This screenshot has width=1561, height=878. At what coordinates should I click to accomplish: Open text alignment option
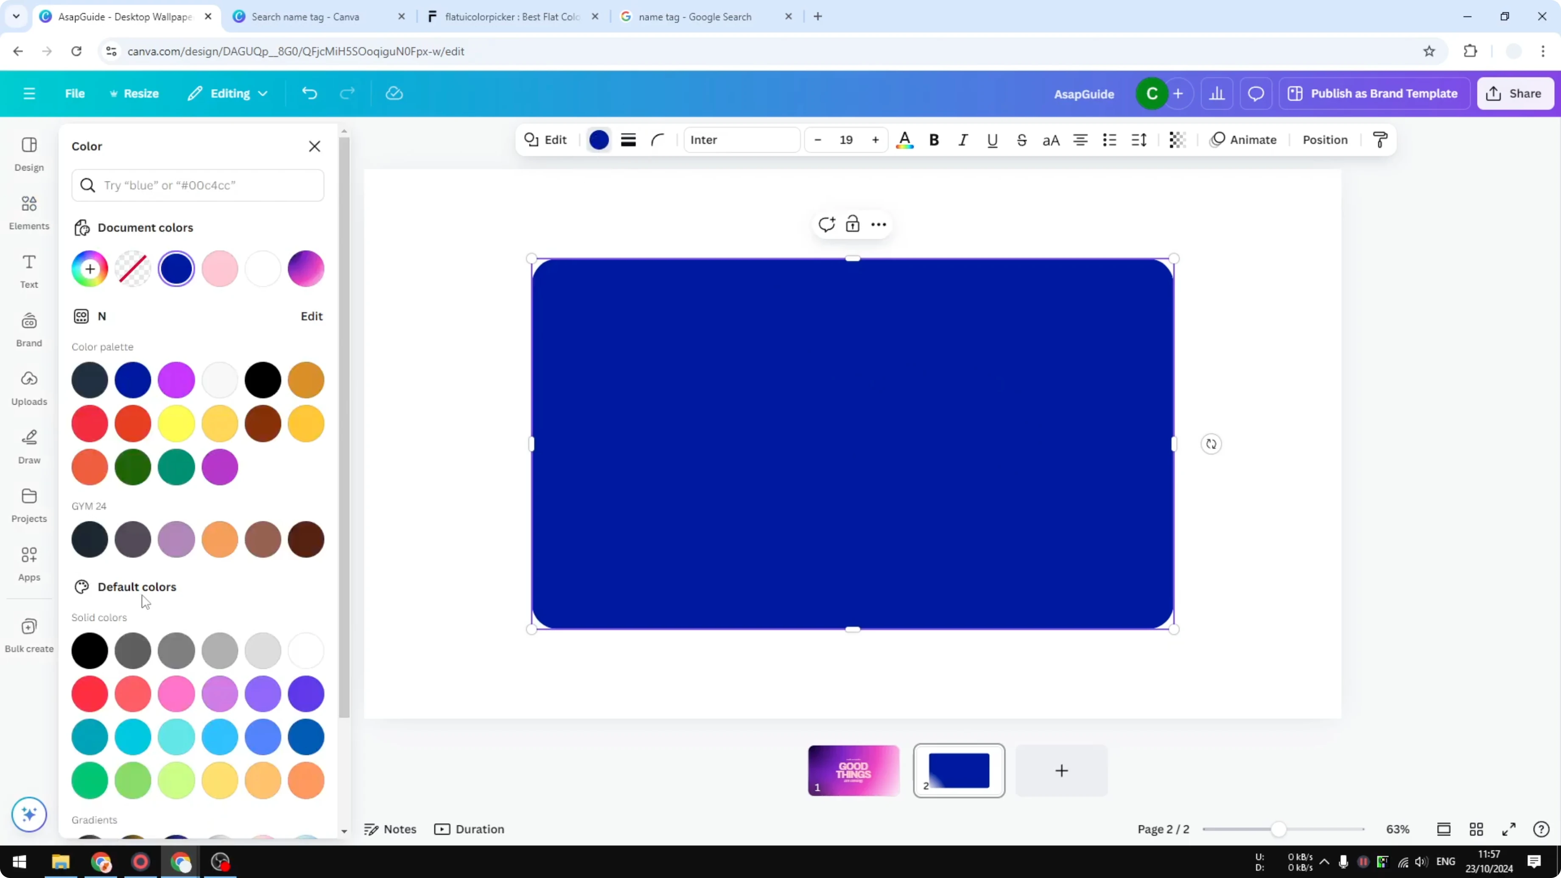click(1080, 140)
